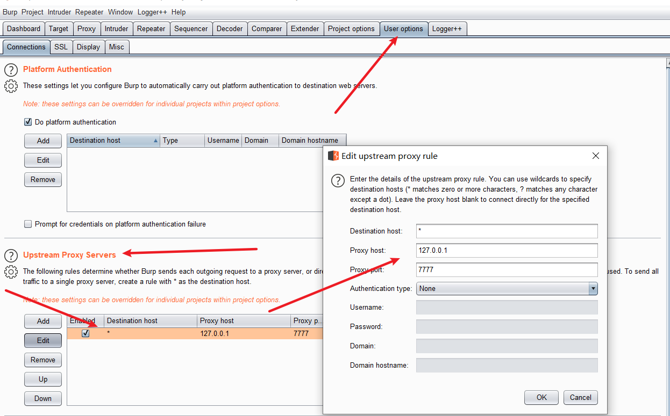The width and height of the screenshot is (670, 416).
Task: Move proxy rule Up
Action: [x=43, y=379]
